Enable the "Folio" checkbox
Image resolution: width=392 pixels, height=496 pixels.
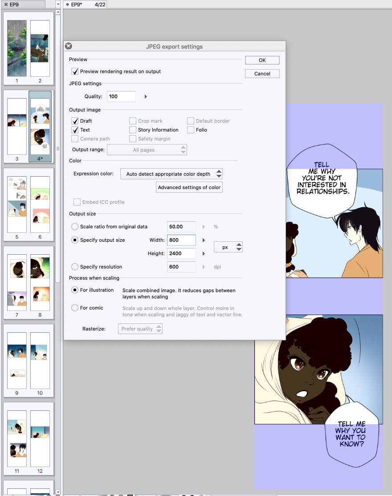(x=191, y=130)
